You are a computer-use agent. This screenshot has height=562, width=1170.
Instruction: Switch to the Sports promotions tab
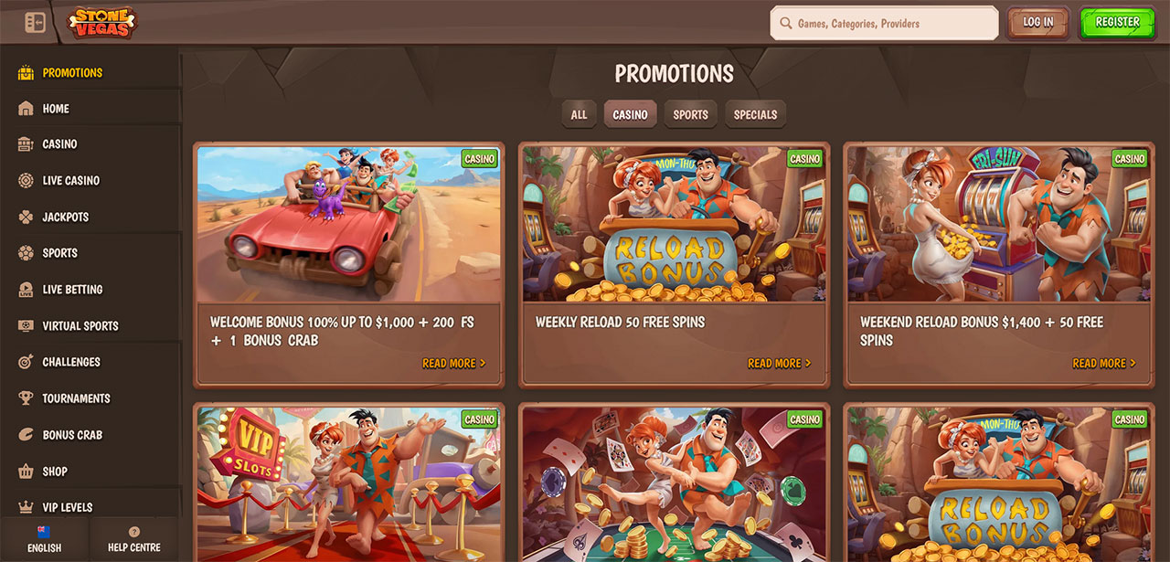[x=690, y=114]
